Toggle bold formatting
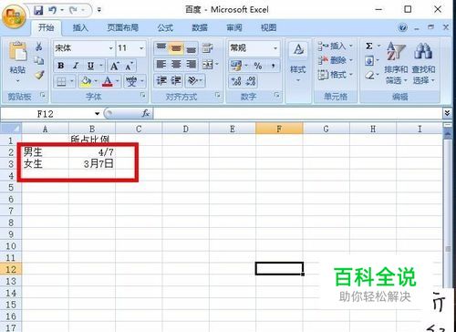 pos(61,66)
